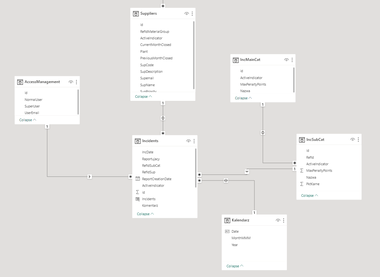Select Komentarz field in Incidents
This screenshot has height=277, width=380.
point(150,205)
